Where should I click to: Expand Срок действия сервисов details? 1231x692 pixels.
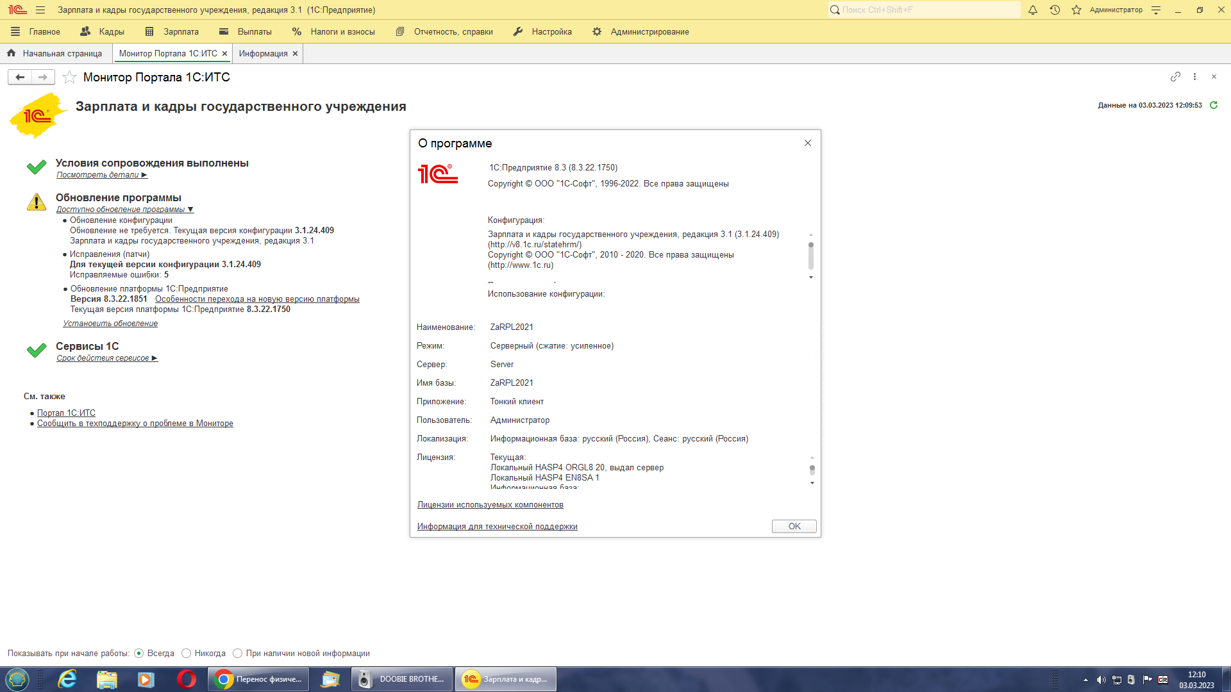pyautogui.click(x=106, y=358)
